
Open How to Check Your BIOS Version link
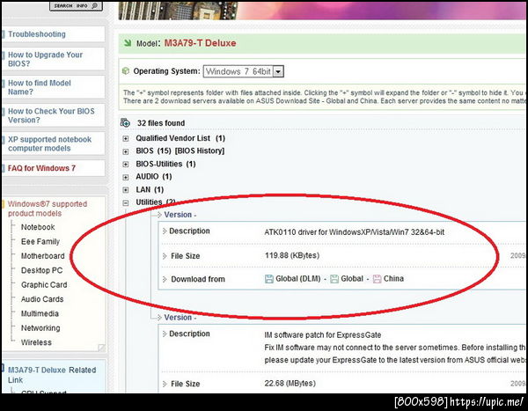click(x=51, y=115)
